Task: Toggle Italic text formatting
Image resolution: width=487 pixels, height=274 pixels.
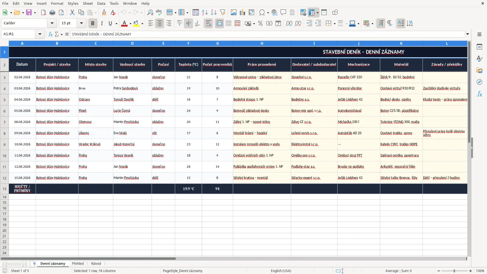Action: (101, 24)
